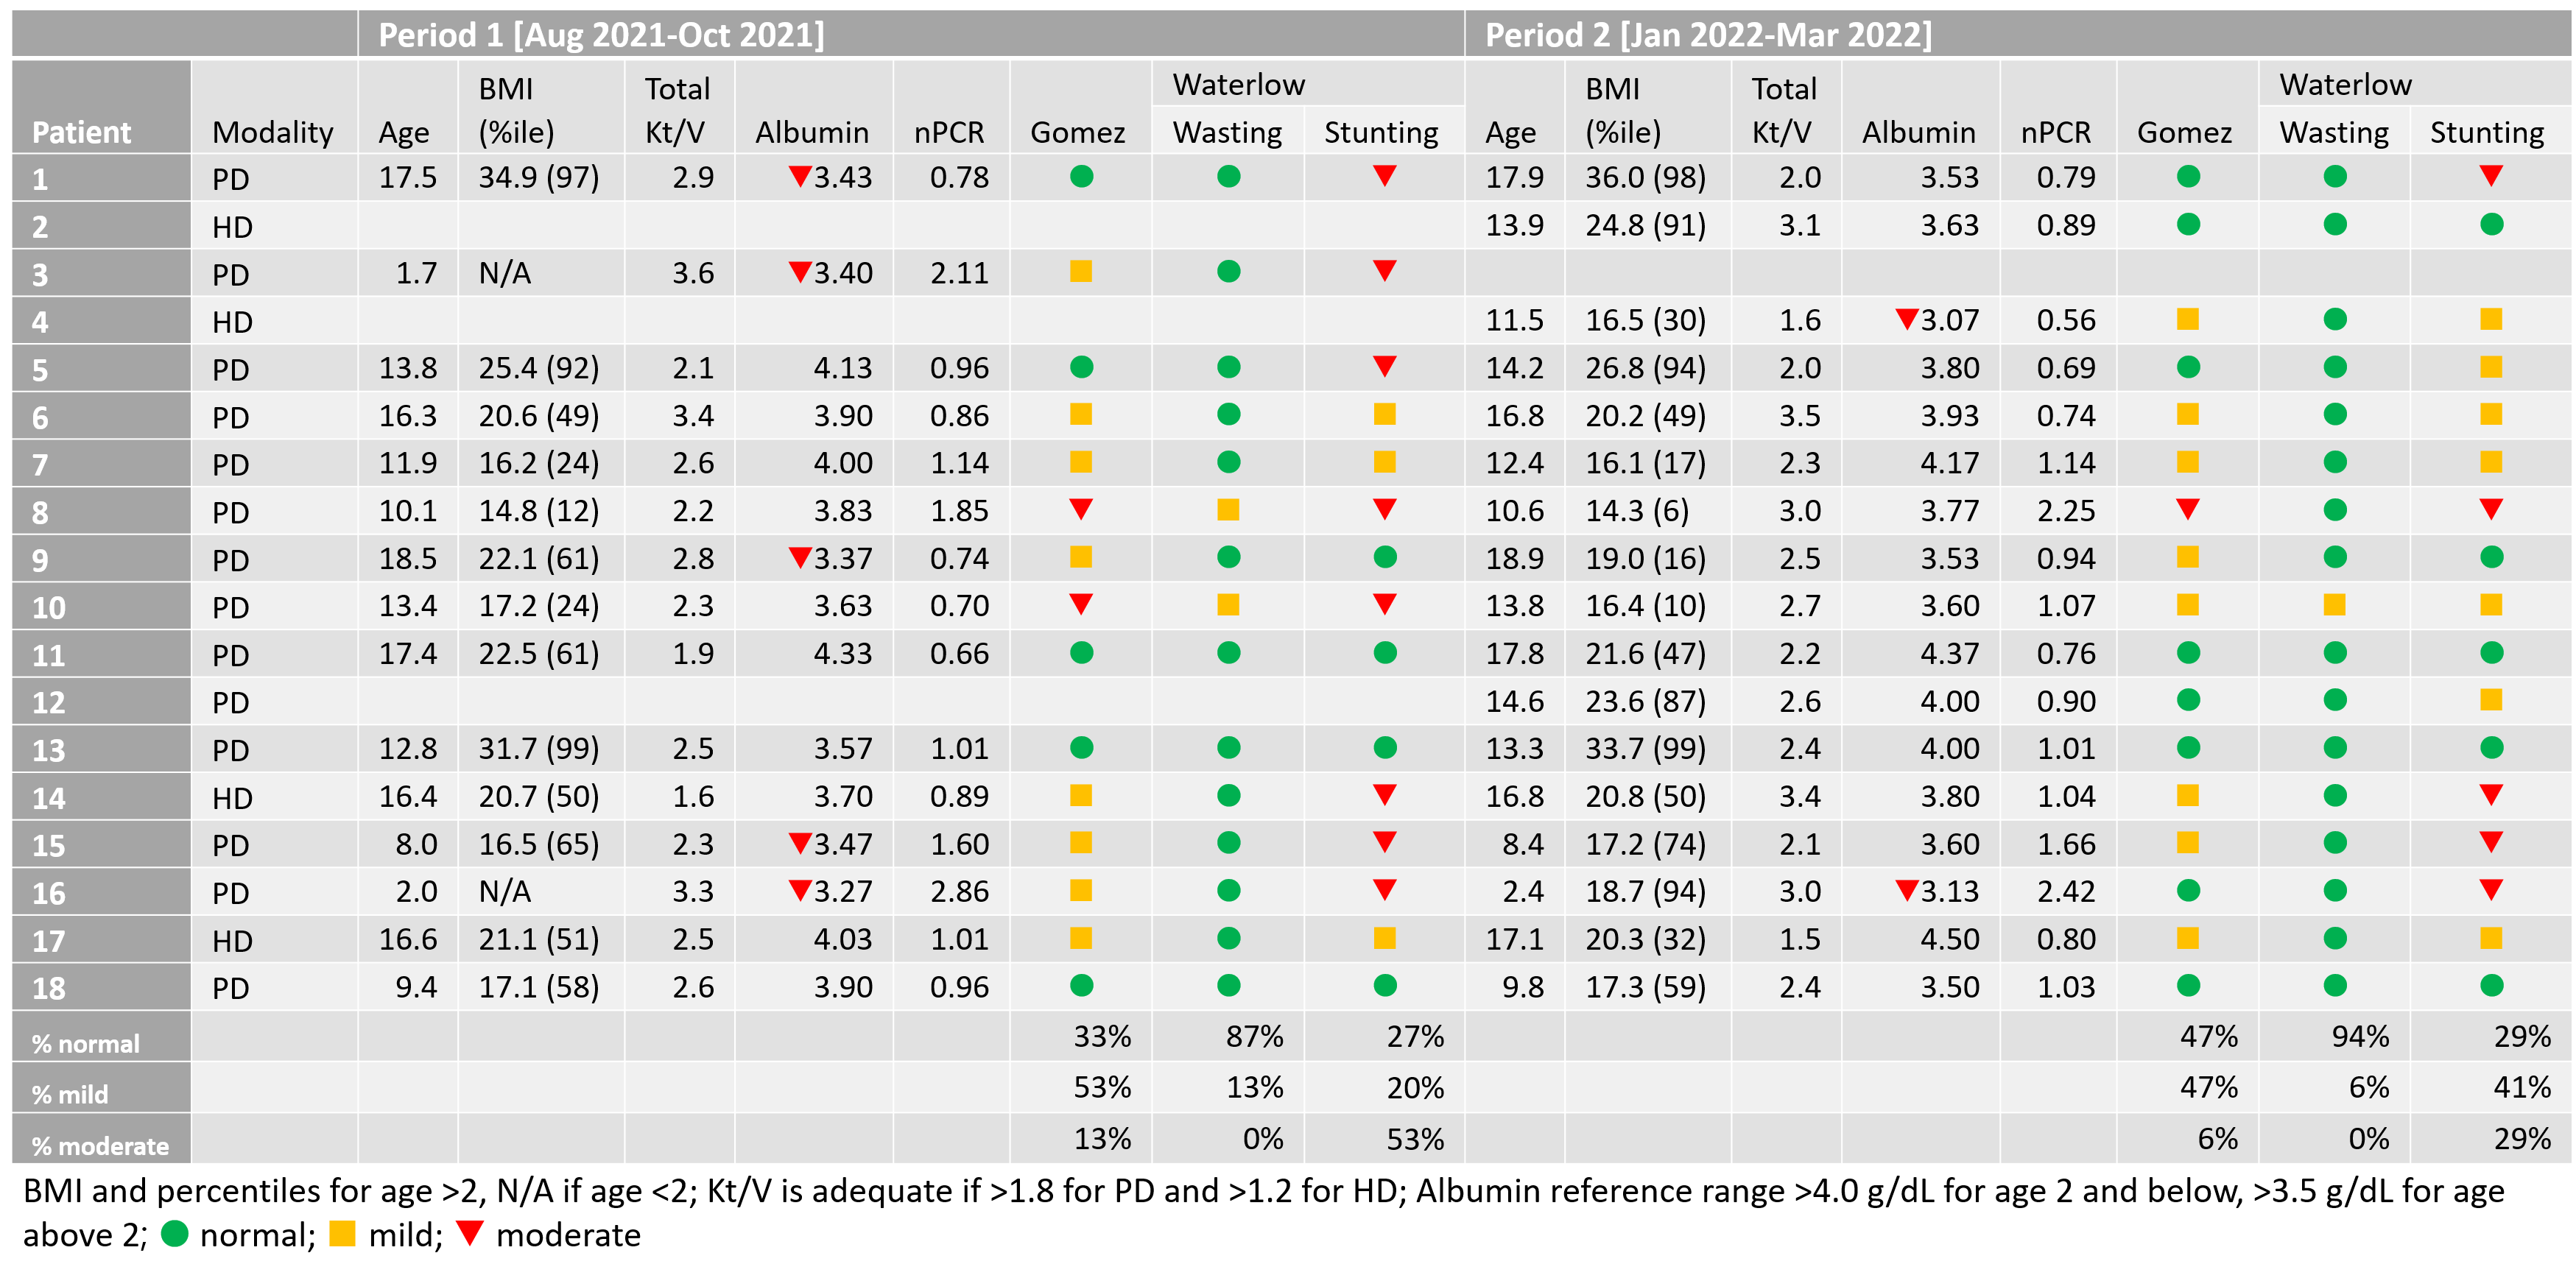
Task: Click the '41%' mild Stunting value
Action: tap(2522, 1087)
